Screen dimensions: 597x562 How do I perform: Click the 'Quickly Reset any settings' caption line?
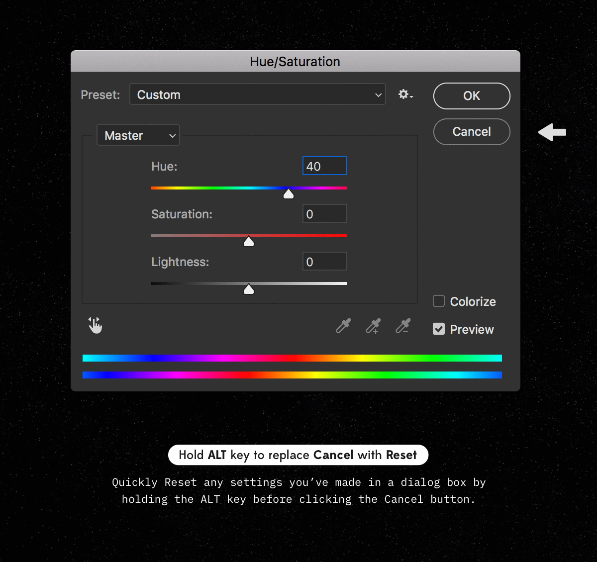298,482
